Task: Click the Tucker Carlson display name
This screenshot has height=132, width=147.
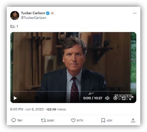Action: [x=33, y=13]
